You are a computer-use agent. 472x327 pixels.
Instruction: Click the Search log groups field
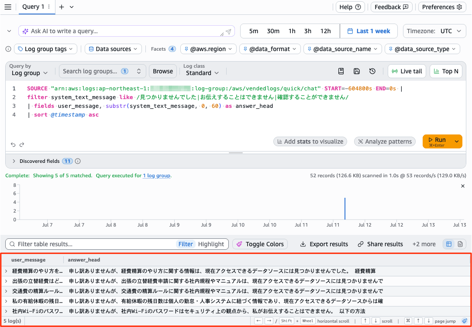coord(102,71)
